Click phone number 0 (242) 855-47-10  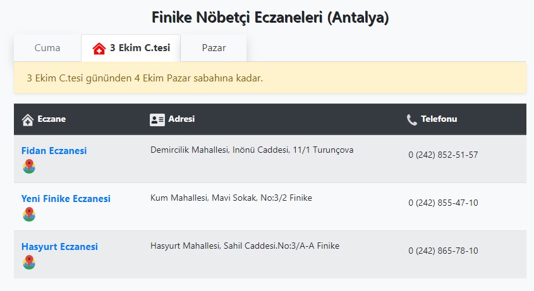[x=443, y=203]
